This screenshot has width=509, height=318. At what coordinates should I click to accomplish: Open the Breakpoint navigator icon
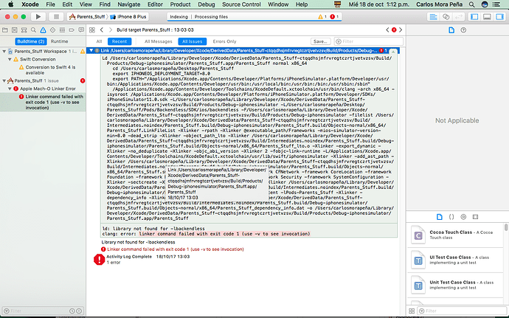[72, 30]
